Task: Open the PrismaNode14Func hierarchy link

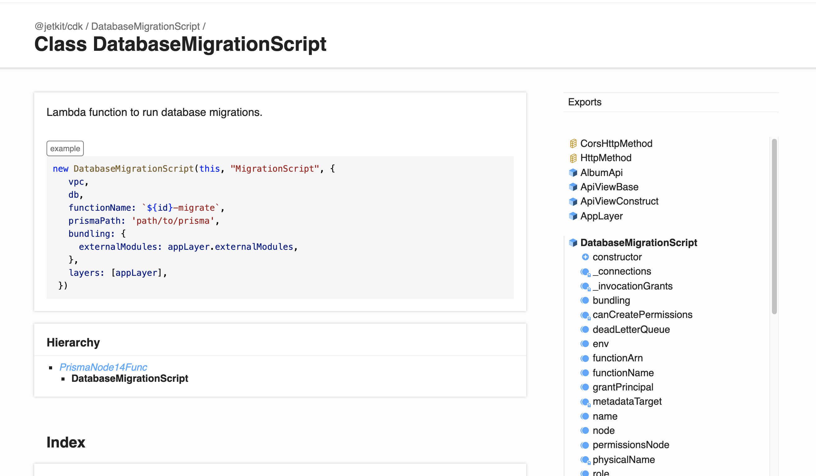Action: pyautogui.click(x=103, y=367)
